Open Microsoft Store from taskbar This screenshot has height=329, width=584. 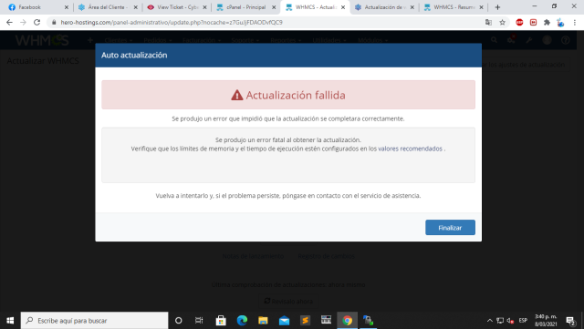click(221, 321)
